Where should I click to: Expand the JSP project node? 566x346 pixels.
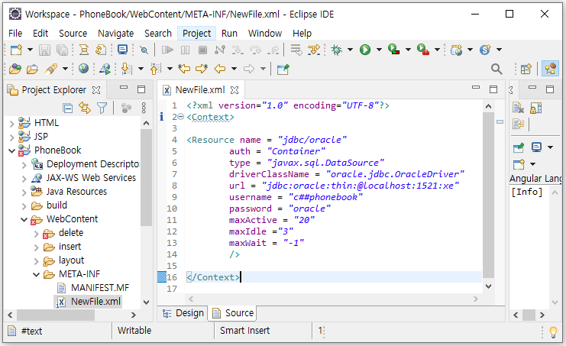(11, 137)
